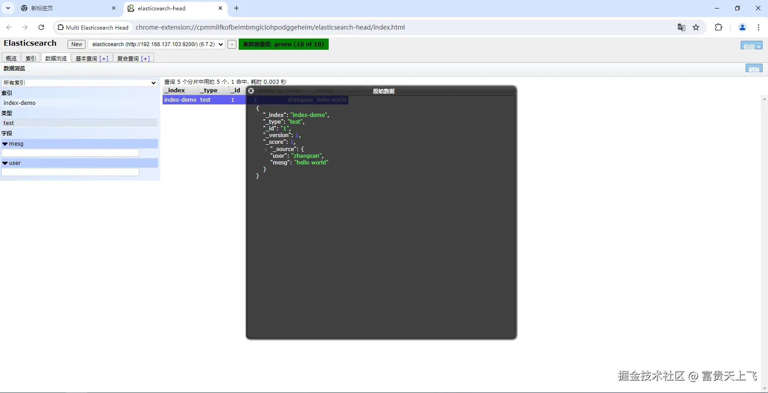
Task: Bookmark this page with the star icon
Action: pos(696,27)
